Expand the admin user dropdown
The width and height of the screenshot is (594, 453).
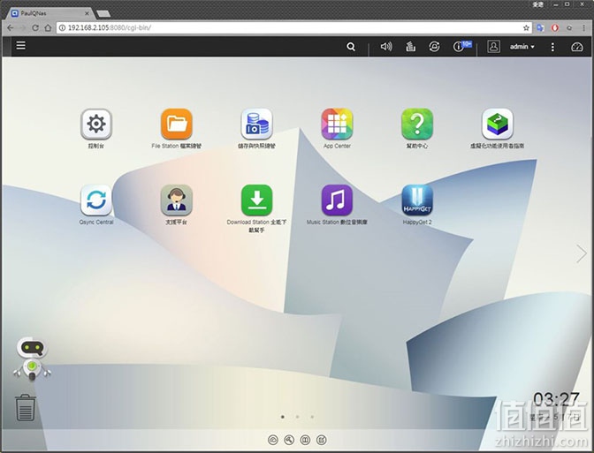(522, 47)
